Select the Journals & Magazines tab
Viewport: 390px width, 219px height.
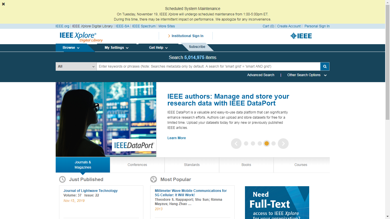tap(83, 165)
